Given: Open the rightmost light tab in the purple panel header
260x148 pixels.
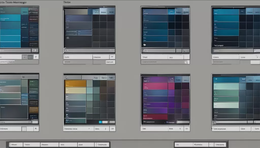Looking at the screenshot, I should (186, 80).
